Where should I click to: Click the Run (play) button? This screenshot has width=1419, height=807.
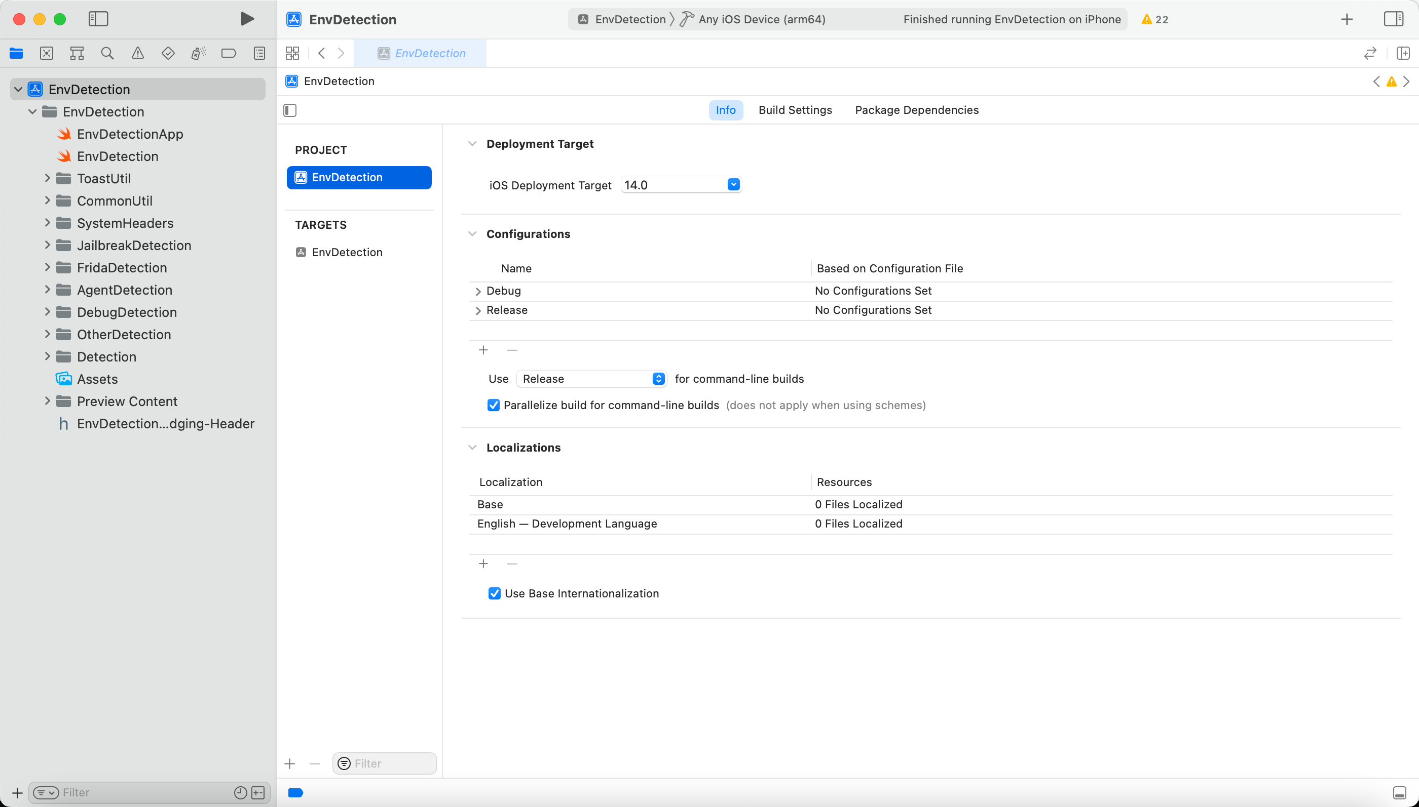click(x=247, y=19)
